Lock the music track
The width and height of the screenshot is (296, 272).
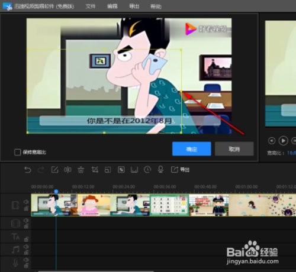coord(26,252)
